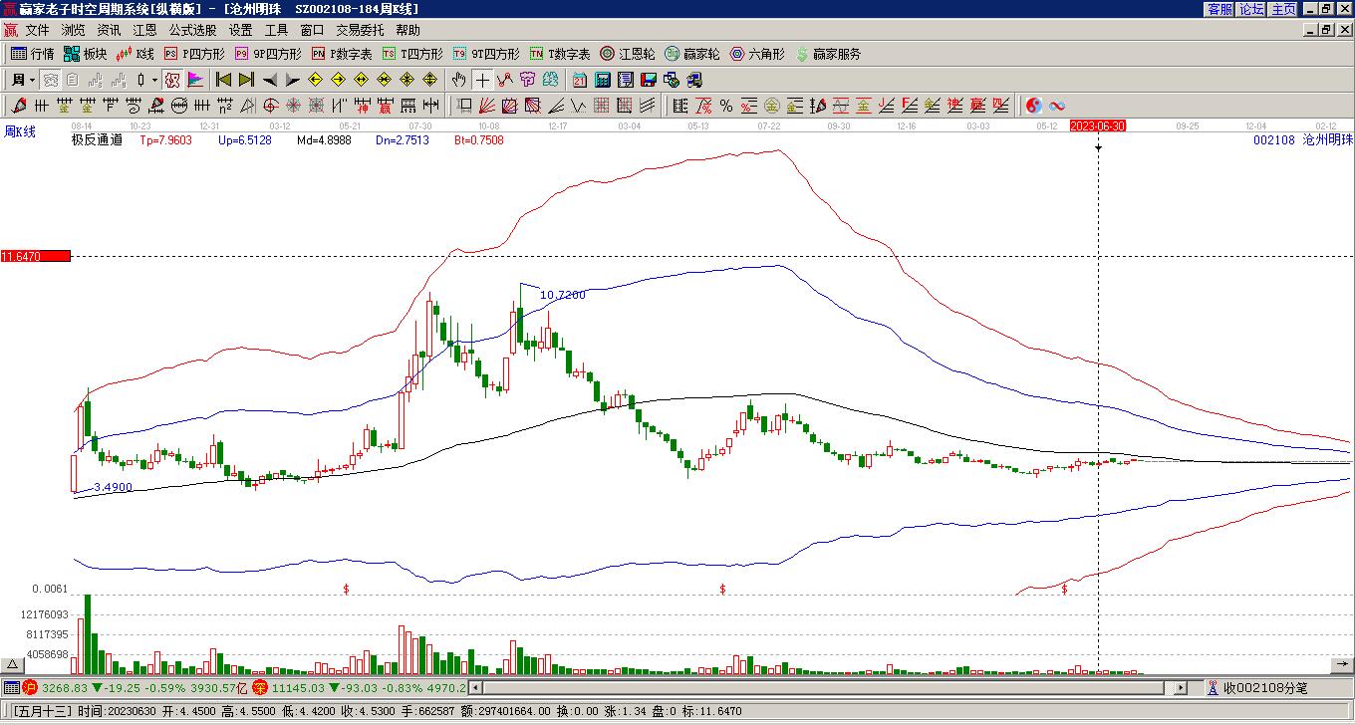Image resolution: width=1355 pixels, height=725 pixels.
Task: Select the hand pan tool
Action: (459, 80)
